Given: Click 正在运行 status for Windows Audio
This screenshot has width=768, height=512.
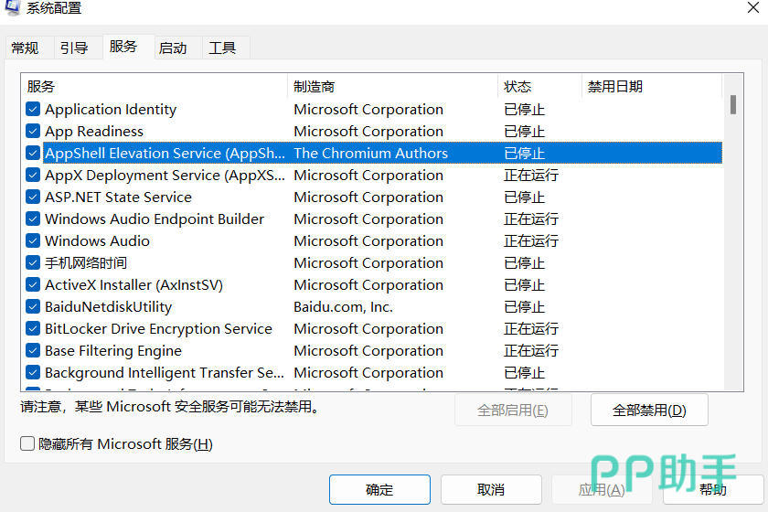Looking at the screenshot, I should point(531,241).
